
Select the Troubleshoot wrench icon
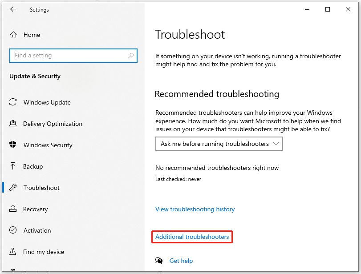12,188
